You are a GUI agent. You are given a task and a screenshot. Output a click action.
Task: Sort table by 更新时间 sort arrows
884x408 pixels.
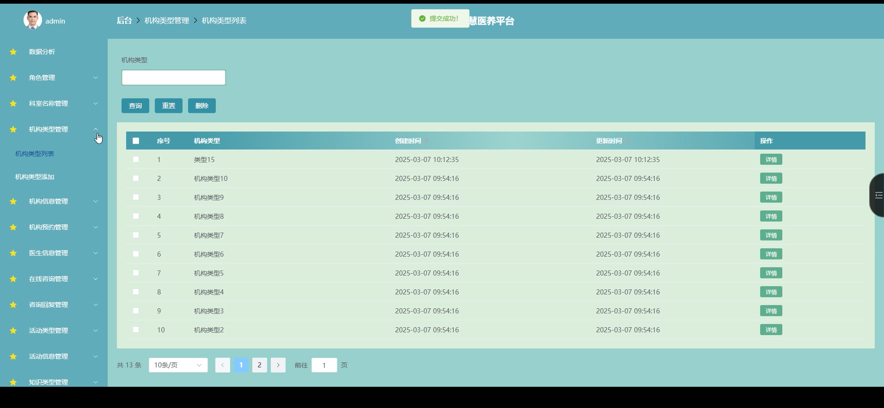pyautogui.click(x=628, y=141)
